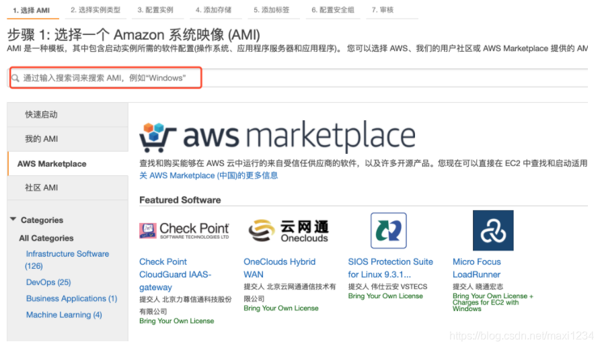Viewport: 600px width, 348px height.
Task: Click the SIOS Protection Suite logo icon
Action: [388, 230]
